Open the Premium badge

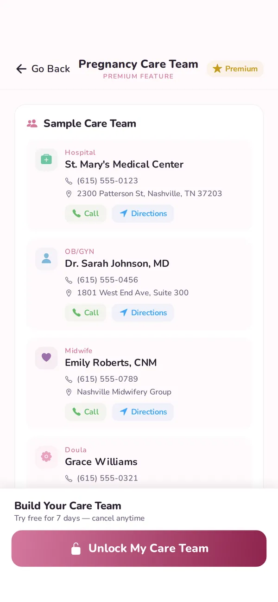tap(235, 69)
